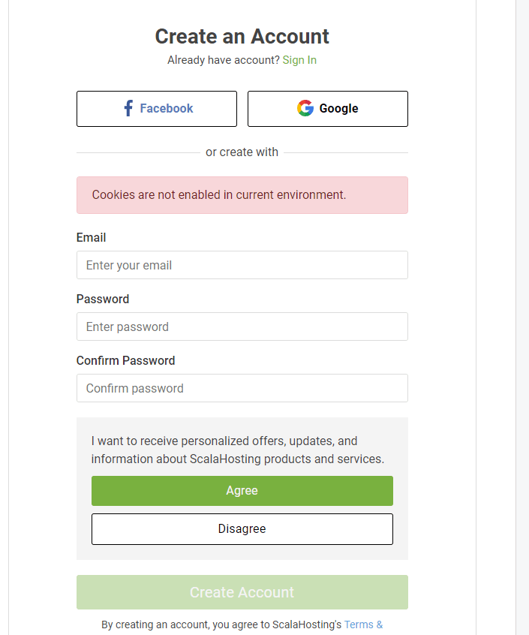The height and width of the screenshot is (635, 529).
Task: Click the Email field label
Action: 91,237
